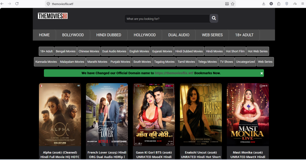
Task: Click the cloud-shaped toolbar icon
Action: pyautogui.click(x=295, y=4)
